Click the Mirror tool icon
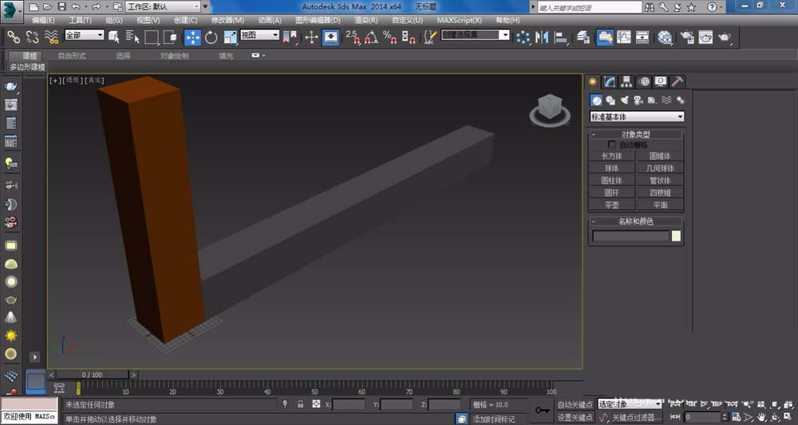The width and height of the screenshot is (798, 425). click(x=543, y=37)
